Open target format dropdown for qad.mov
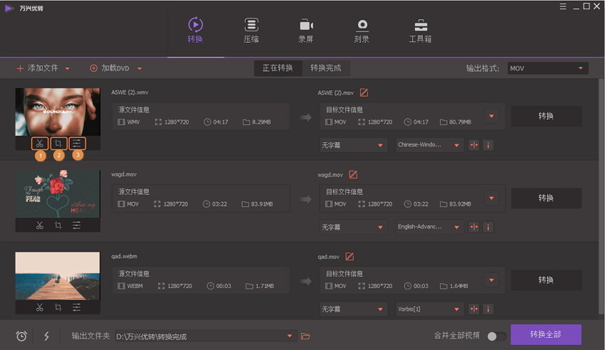 (491, 280)
